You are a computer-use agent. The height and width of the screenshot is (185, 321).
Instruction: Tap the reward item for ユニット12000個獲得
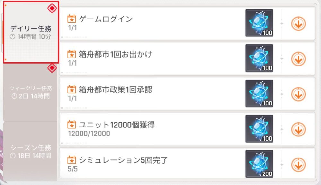(x=259, y=129)
